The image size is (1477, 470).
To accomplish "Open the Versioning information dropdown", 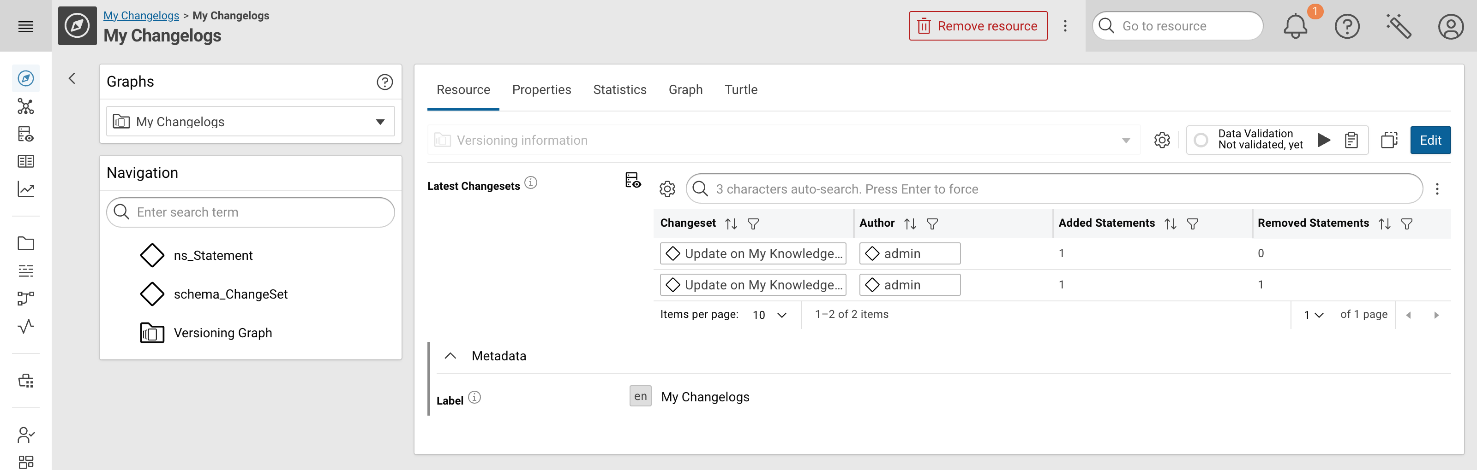I will tap(784, 140).
